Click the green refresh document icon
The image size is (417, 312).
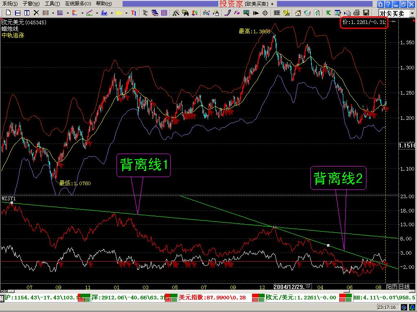317,13
